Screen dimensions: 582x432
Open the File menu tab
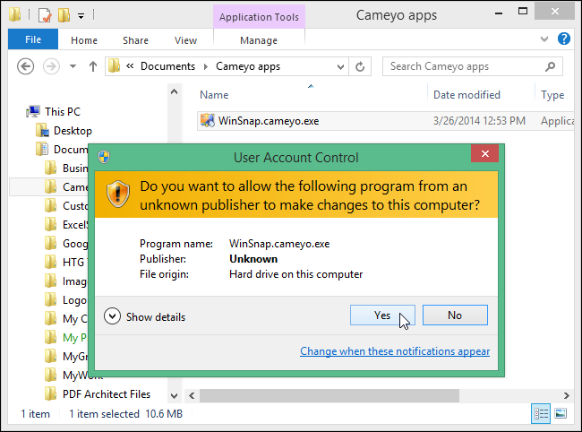33,40
